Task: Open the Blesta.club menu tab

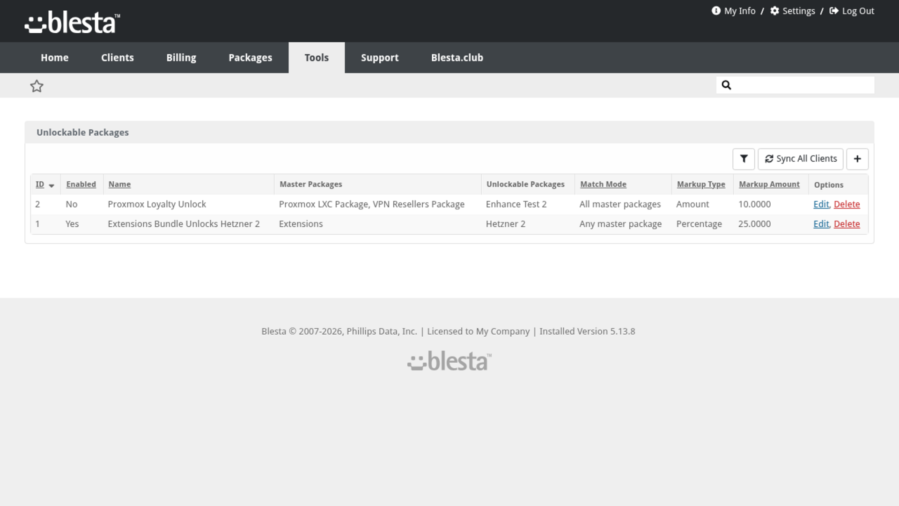Action: coord(457,58)
